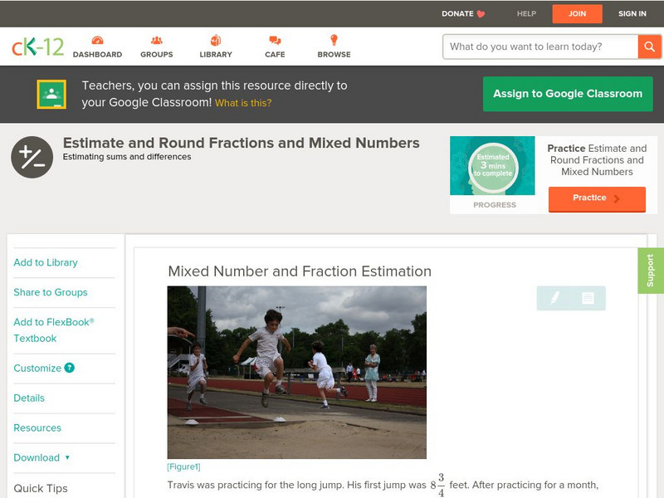
Task: Open the Library backpack icon
Action: coord(216,40)
